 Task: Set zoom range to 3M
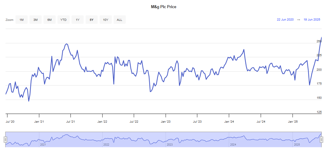35,20
